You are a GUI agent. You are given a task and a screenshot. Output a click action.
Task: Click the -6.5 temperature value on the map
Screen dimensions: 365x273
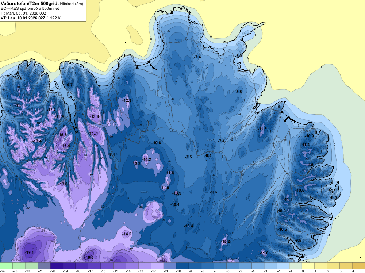click(x=333, y=197)
